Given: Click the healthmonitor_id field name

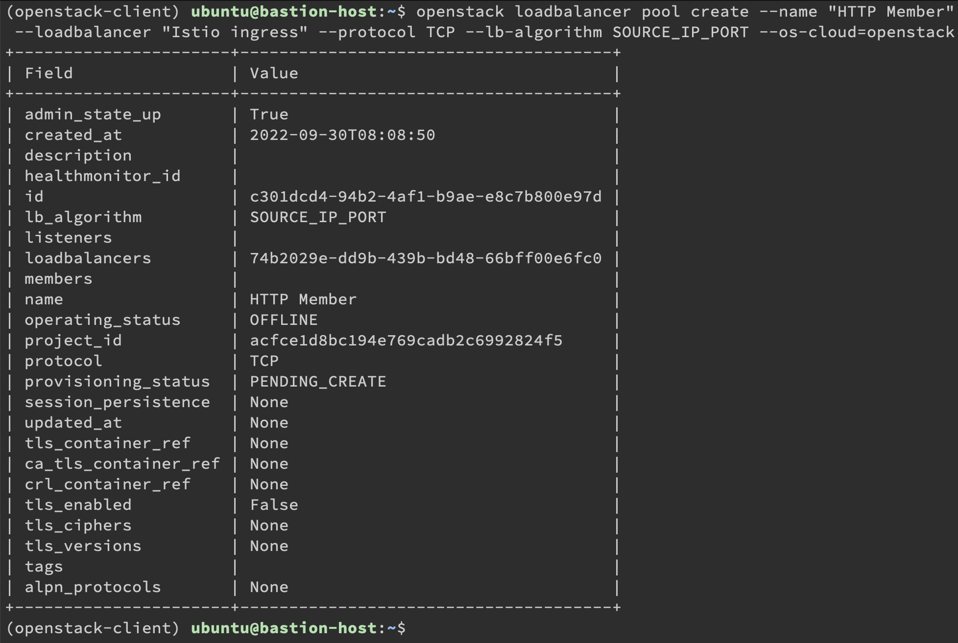Looking at the screenshot, I should pos(102,176).
